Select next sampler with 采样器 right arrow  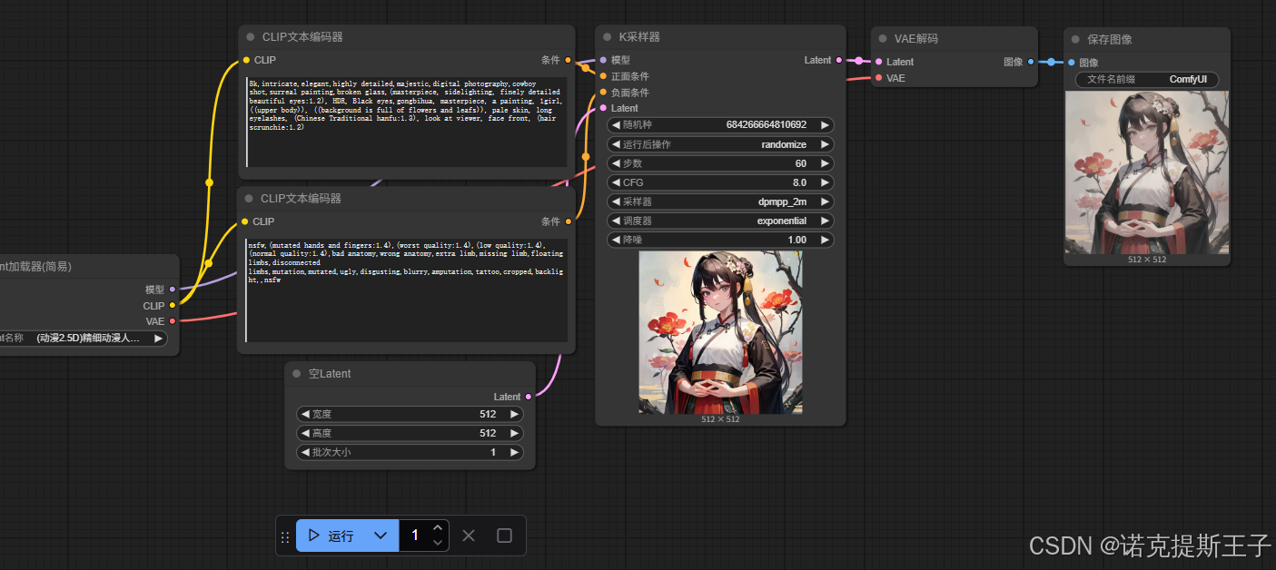pos(825,201)
